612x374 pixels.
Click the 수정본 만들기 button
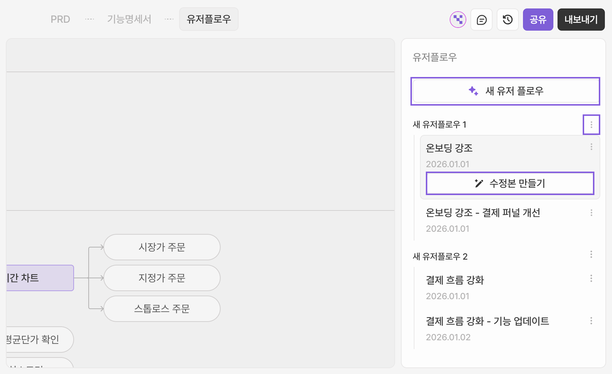click(x=510, y=183)
